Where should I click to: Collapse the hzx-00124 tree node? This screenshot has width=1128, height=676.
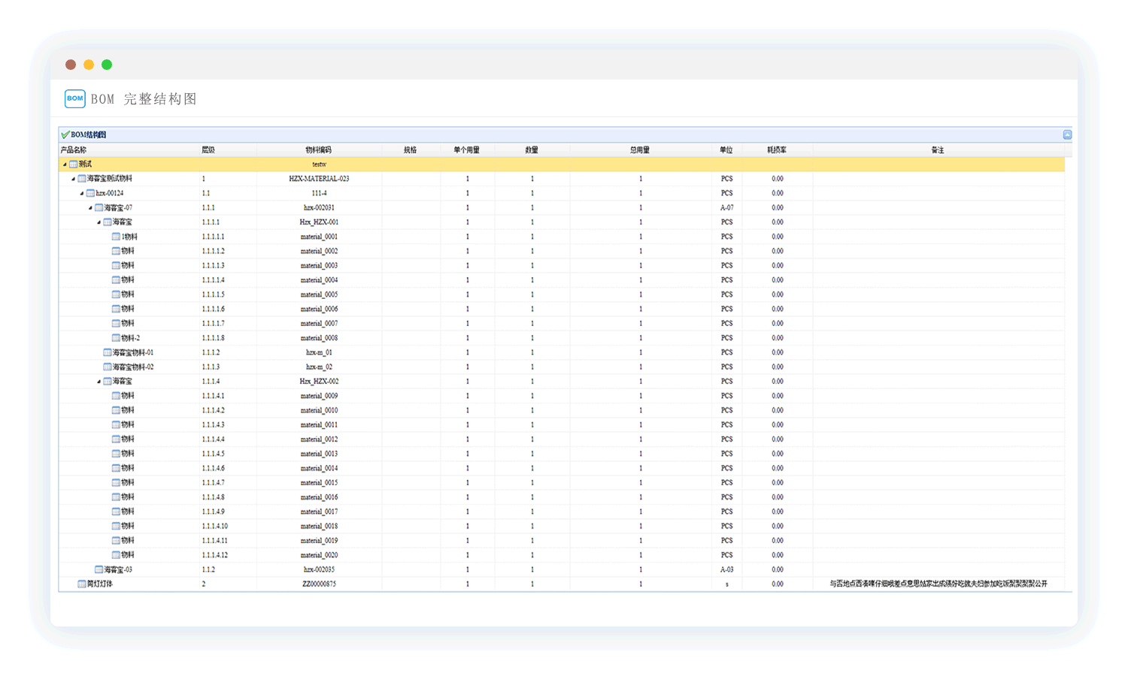click(82, 193)
